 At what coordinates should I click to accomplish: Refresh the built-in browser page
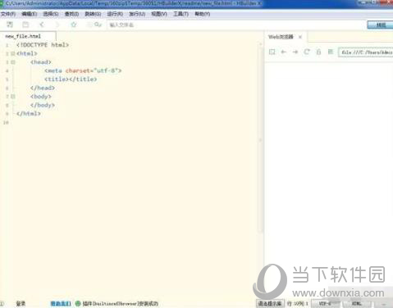pos(307,52)
